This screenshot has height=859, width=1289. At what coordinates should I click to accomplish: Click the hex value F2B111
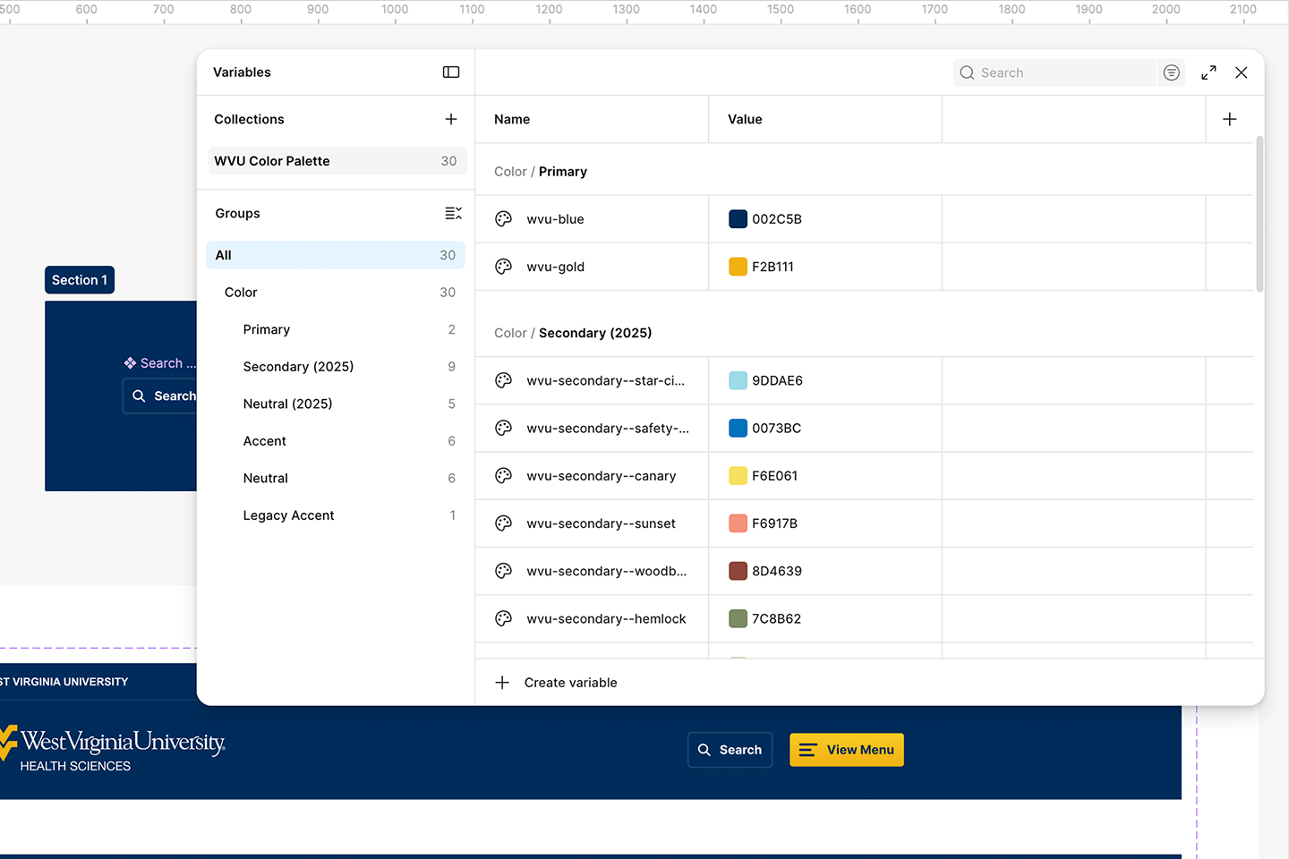coord(773,267)
